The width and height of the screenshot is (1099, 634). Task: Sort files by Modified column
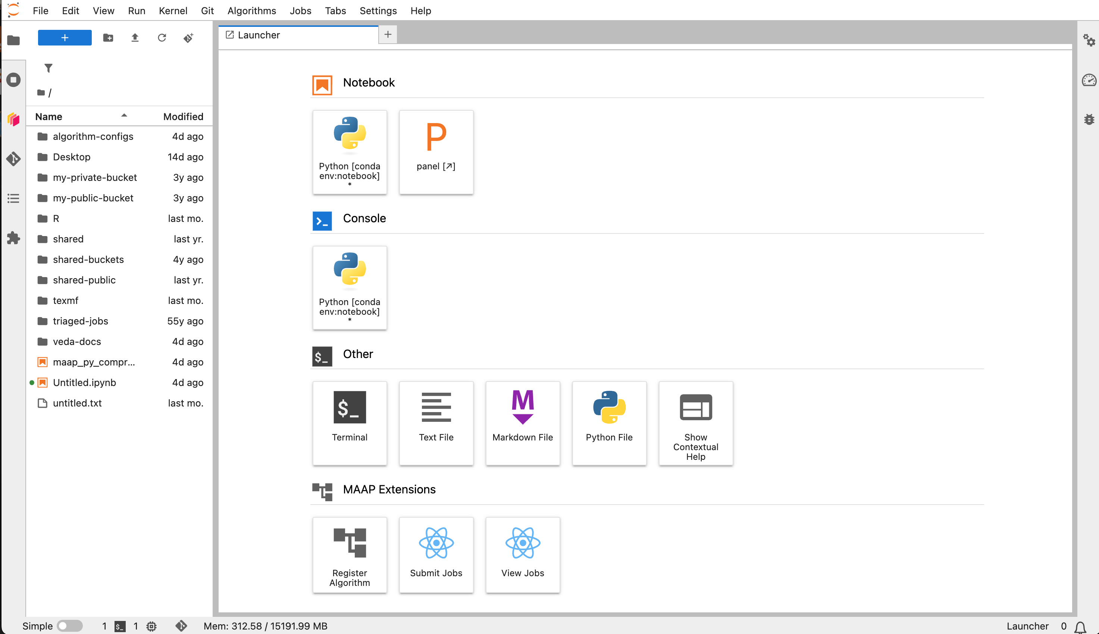183,116
